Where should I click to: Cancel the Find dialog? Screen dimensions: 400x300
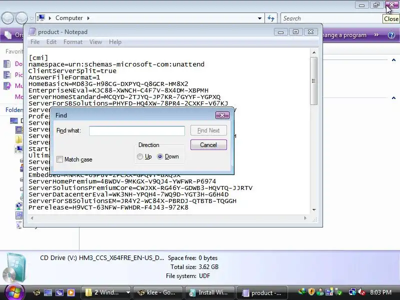(x=208, y=145)
